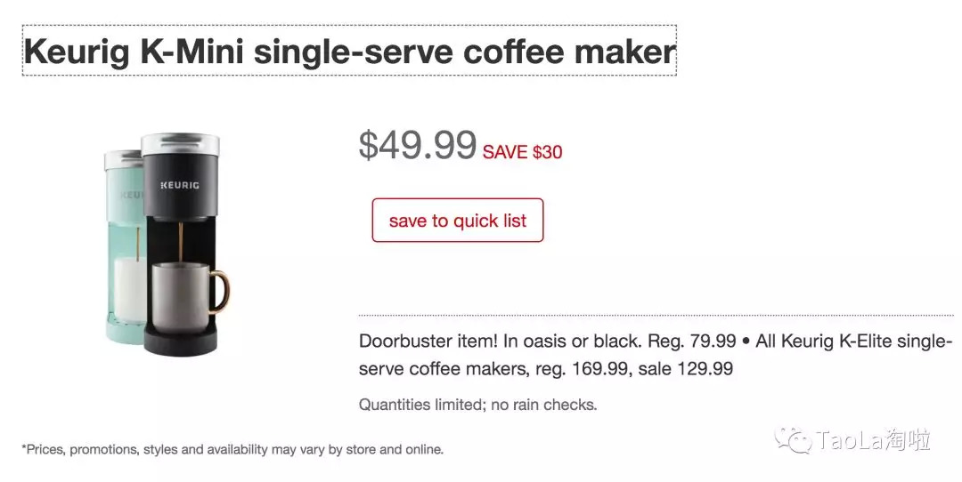Click the "Quantities limited; no rain checks" note
This screenshot has height=482, width=962.
coord(477,405)
